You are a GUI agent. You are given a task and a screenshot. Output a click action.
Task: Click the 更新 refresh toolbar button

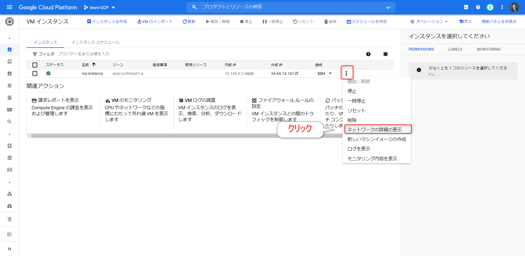tap(189, 22)
